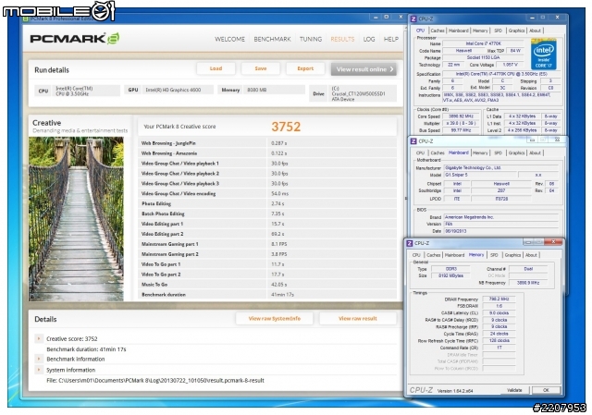592x415 pixels.
Task: Open the HELP section
Action: point(390,39)
